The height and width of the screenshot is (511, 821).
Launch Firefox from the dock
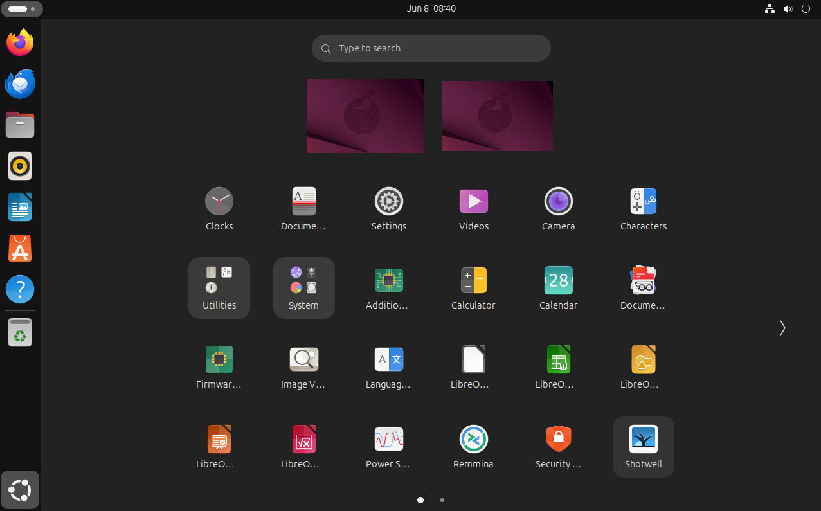19,42
